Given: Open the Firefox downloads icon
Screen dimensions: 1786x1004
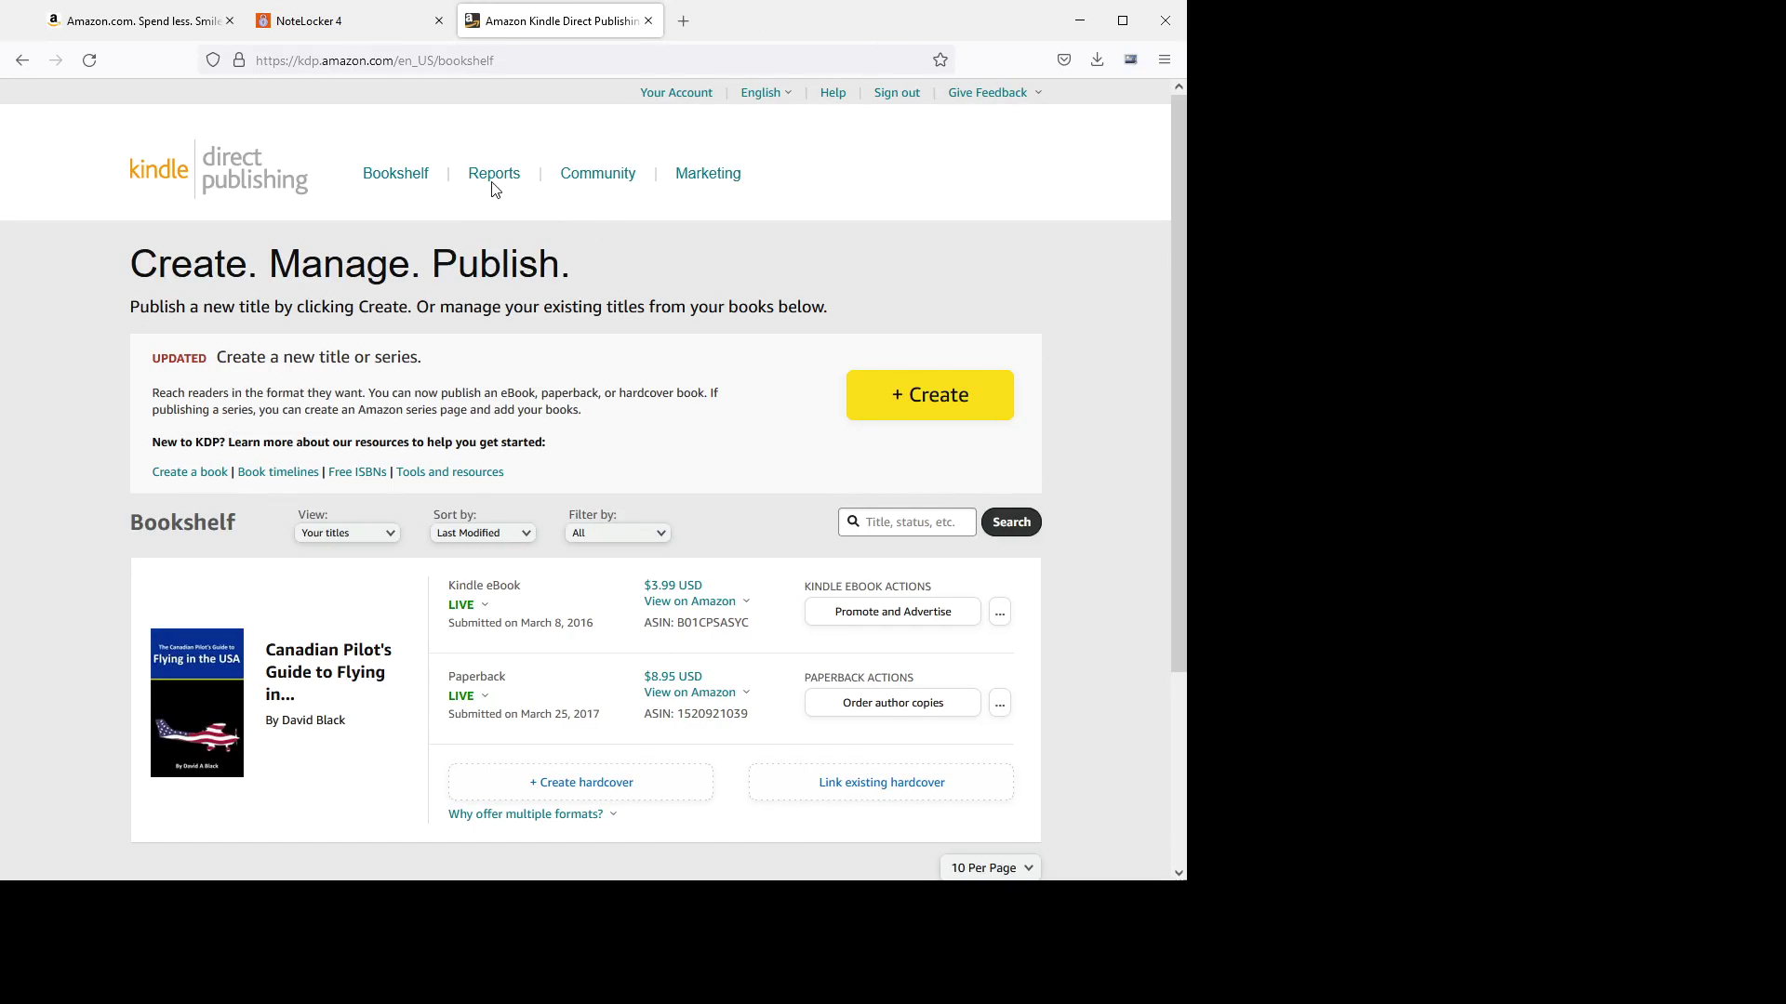Looking at the screenshot, I should pyautogui.click(x=1098, y=60).
